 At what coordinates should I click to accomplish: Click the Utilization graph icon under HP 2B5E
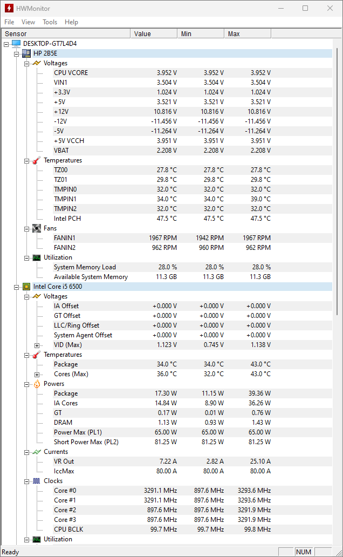[x=36, y=257]
